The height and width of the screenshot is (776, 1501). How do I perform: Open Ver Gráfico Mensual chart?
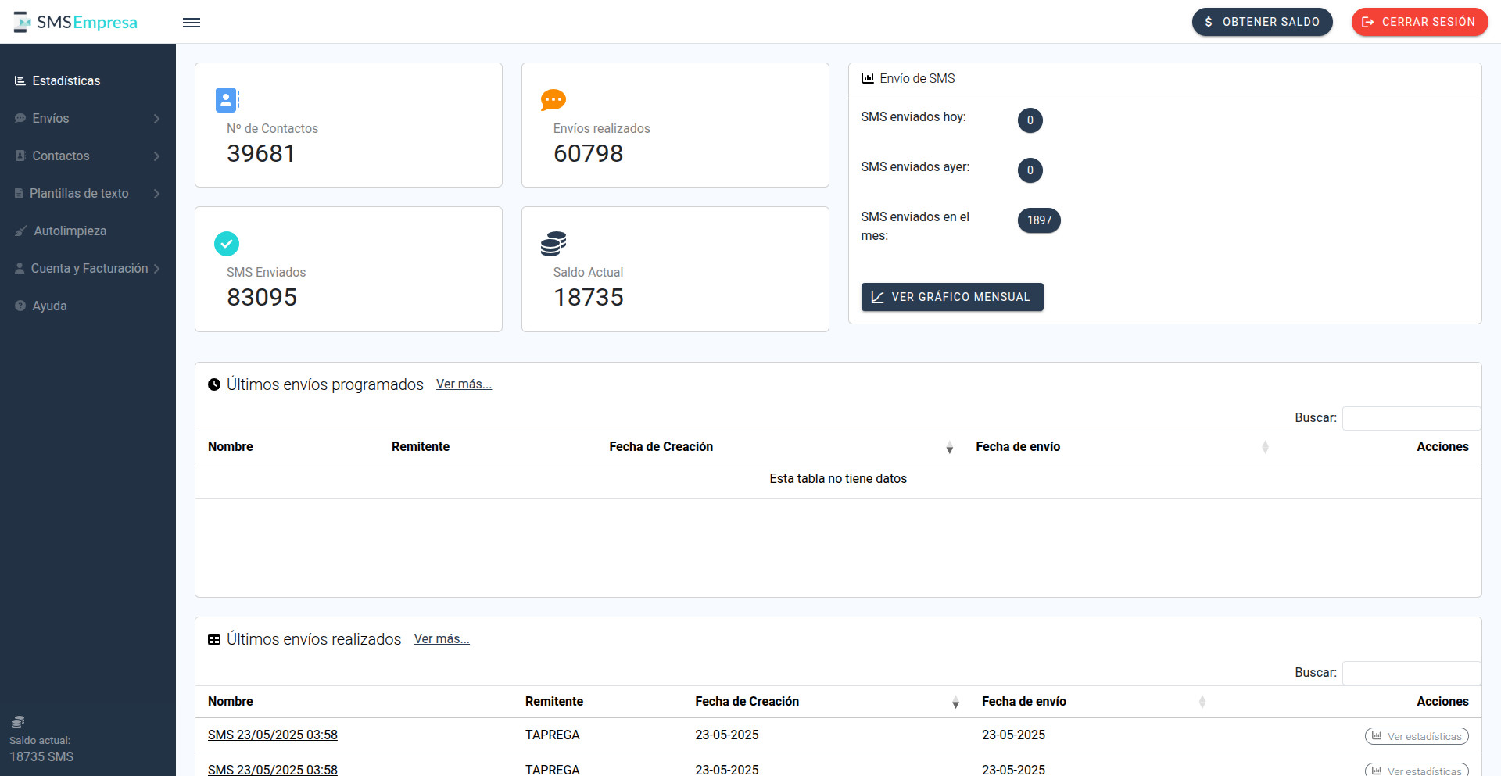pos(951,297)
